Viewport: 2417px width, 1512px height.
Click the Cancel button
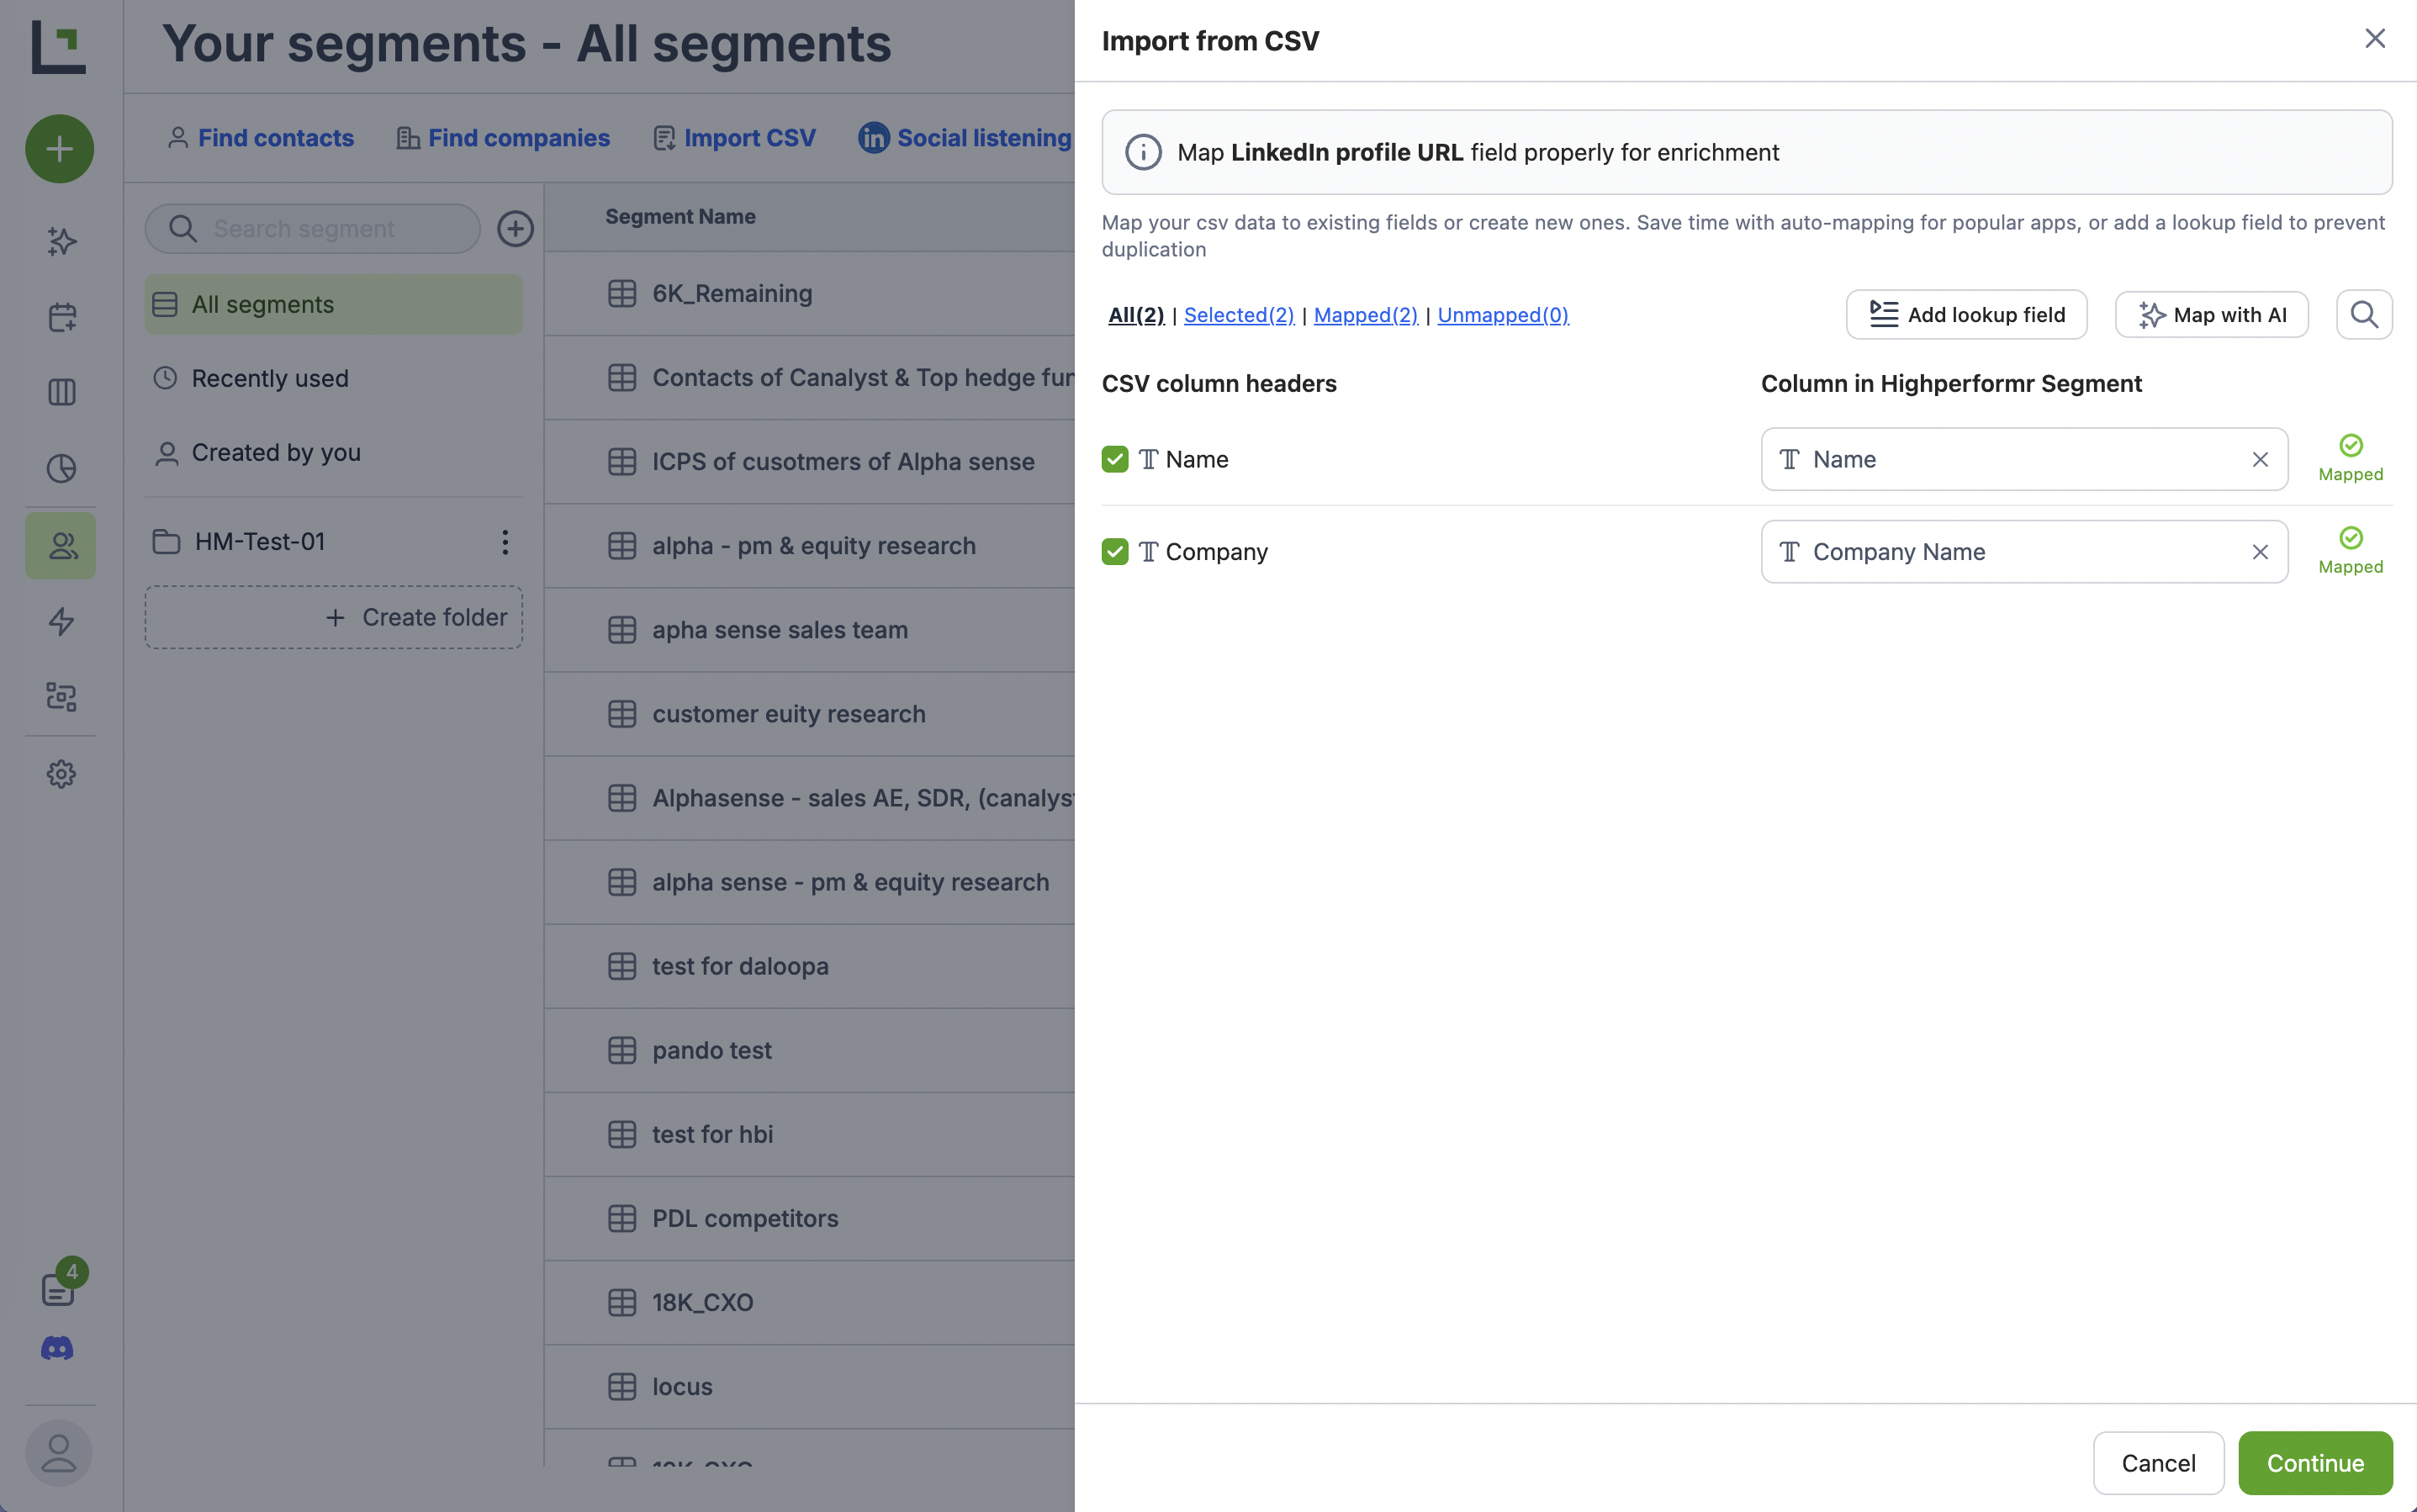point(2158,1463)
